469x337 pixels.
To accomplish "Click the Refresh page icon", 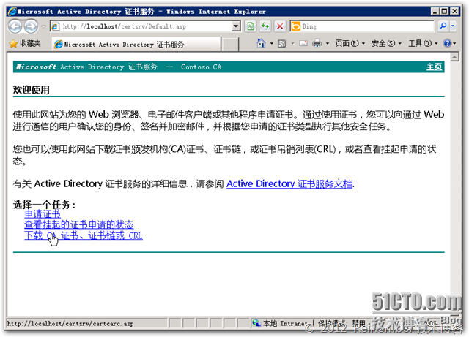I will pyautogui.click(x=265, y=26).
